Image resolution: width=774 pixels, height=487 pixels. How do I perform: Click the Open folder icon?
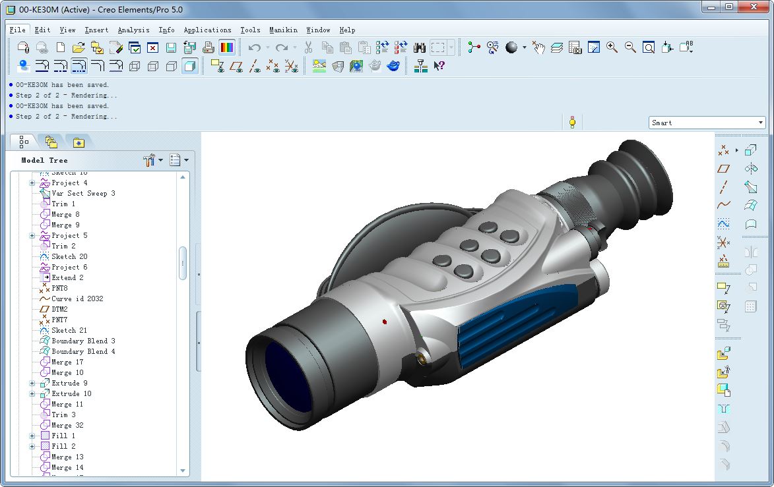coord(79,47)
